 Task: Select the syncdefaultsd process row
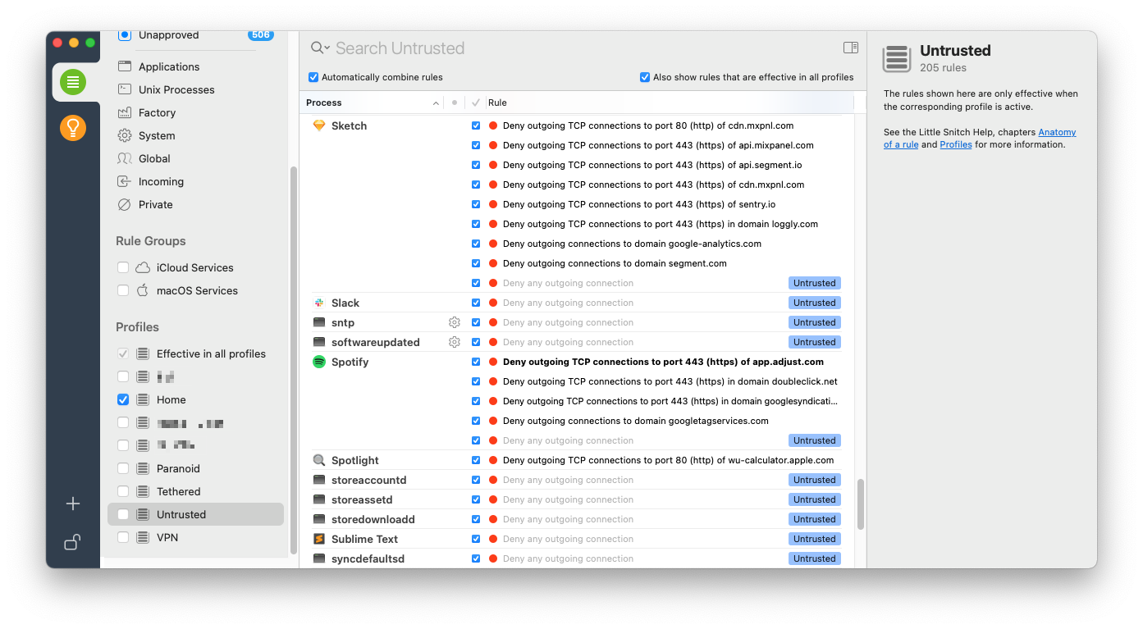(576, 558)
